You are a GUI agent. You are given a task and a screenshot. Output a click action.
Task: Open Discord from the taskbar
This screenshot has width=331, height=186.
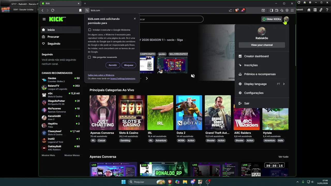(193, 182)
